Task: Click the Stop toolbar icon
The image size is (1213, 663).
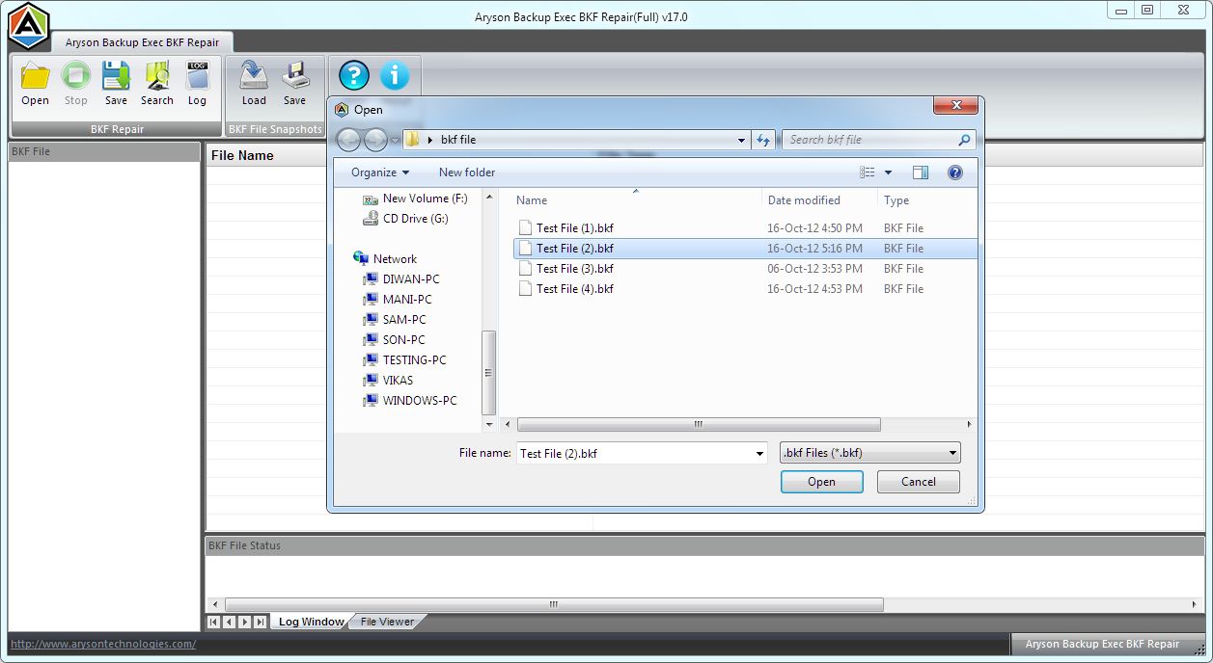Action: tap(76, 83)
